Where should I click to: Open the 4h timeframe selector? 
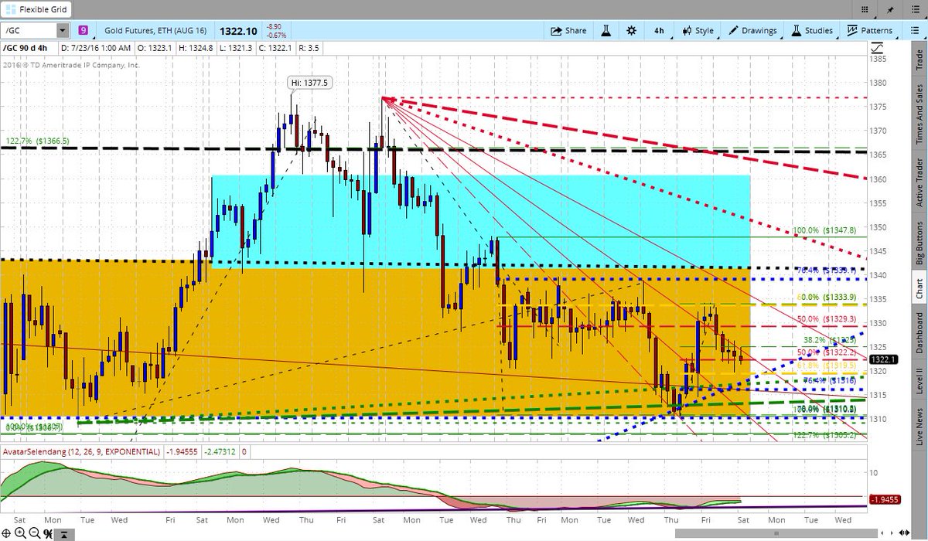658,31
